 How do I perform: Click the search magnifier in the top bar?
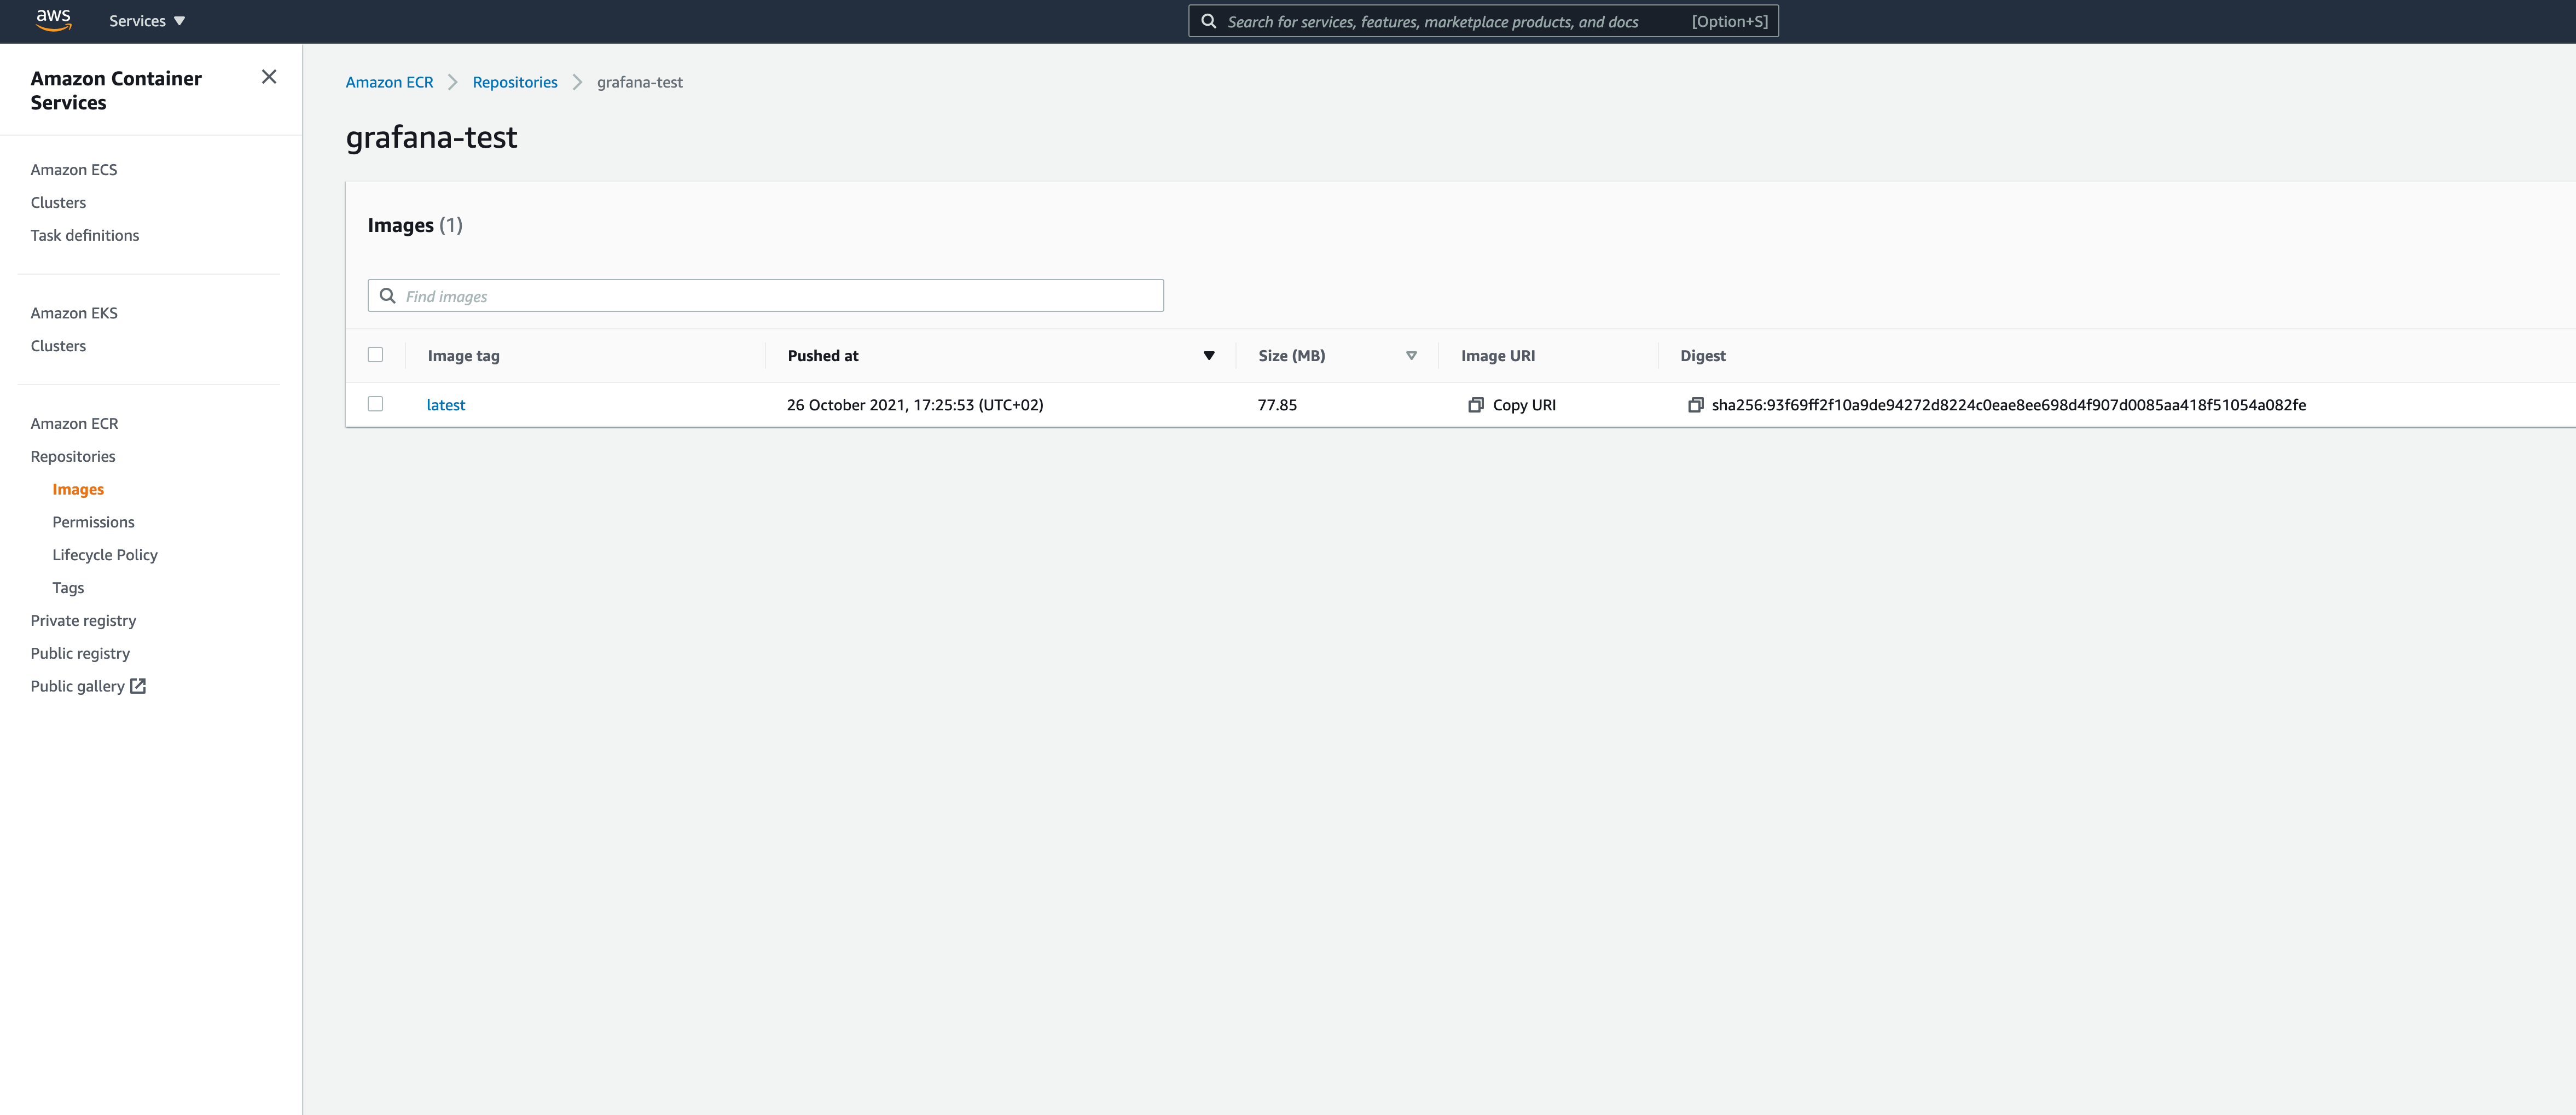pos(1209,21)
